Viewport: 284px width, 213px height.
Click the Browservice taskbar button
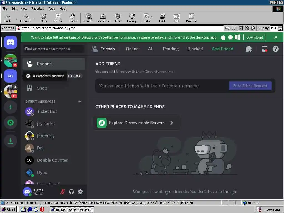(72, 210)
